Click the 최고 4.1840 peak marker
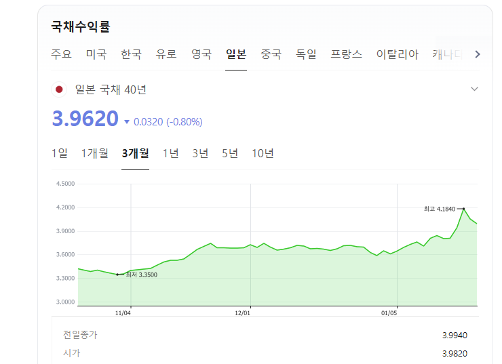This screenshot has height=364, width=502. pos(463,209)
